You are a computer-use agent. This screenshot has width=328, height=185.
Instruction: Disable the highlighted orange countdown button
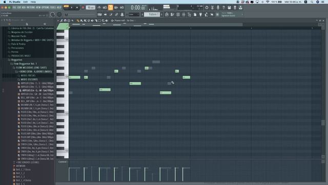[x=111, y=8]
